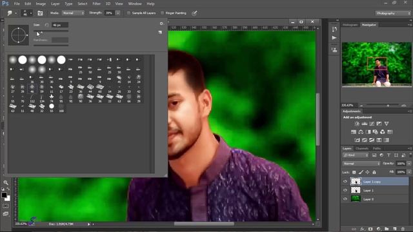The height and width of the screenshot is (232, 413).
Task: Open the layer Opacity dropdown arrow
Action: pyautogui.click(x=409, y=164)
